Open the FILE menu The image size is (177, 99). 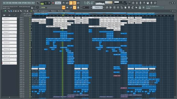(x=4, y=3)
